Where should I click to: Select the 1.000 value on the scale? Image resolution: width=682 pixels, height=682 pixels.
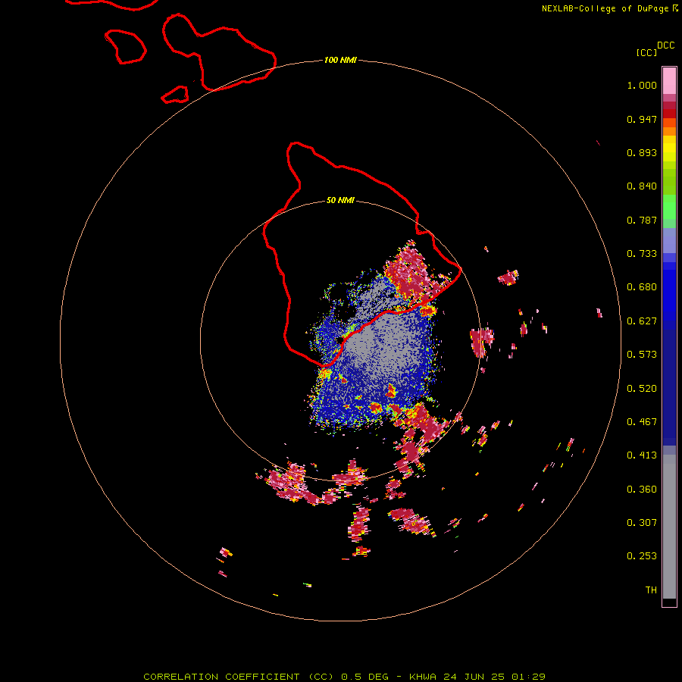642,85
